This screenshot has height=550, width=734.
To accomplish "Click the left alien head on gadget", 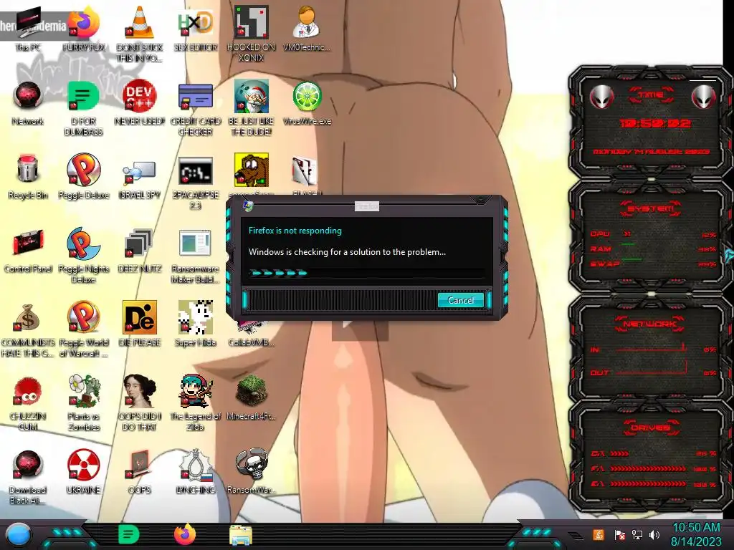I will (x=601, y=97).
